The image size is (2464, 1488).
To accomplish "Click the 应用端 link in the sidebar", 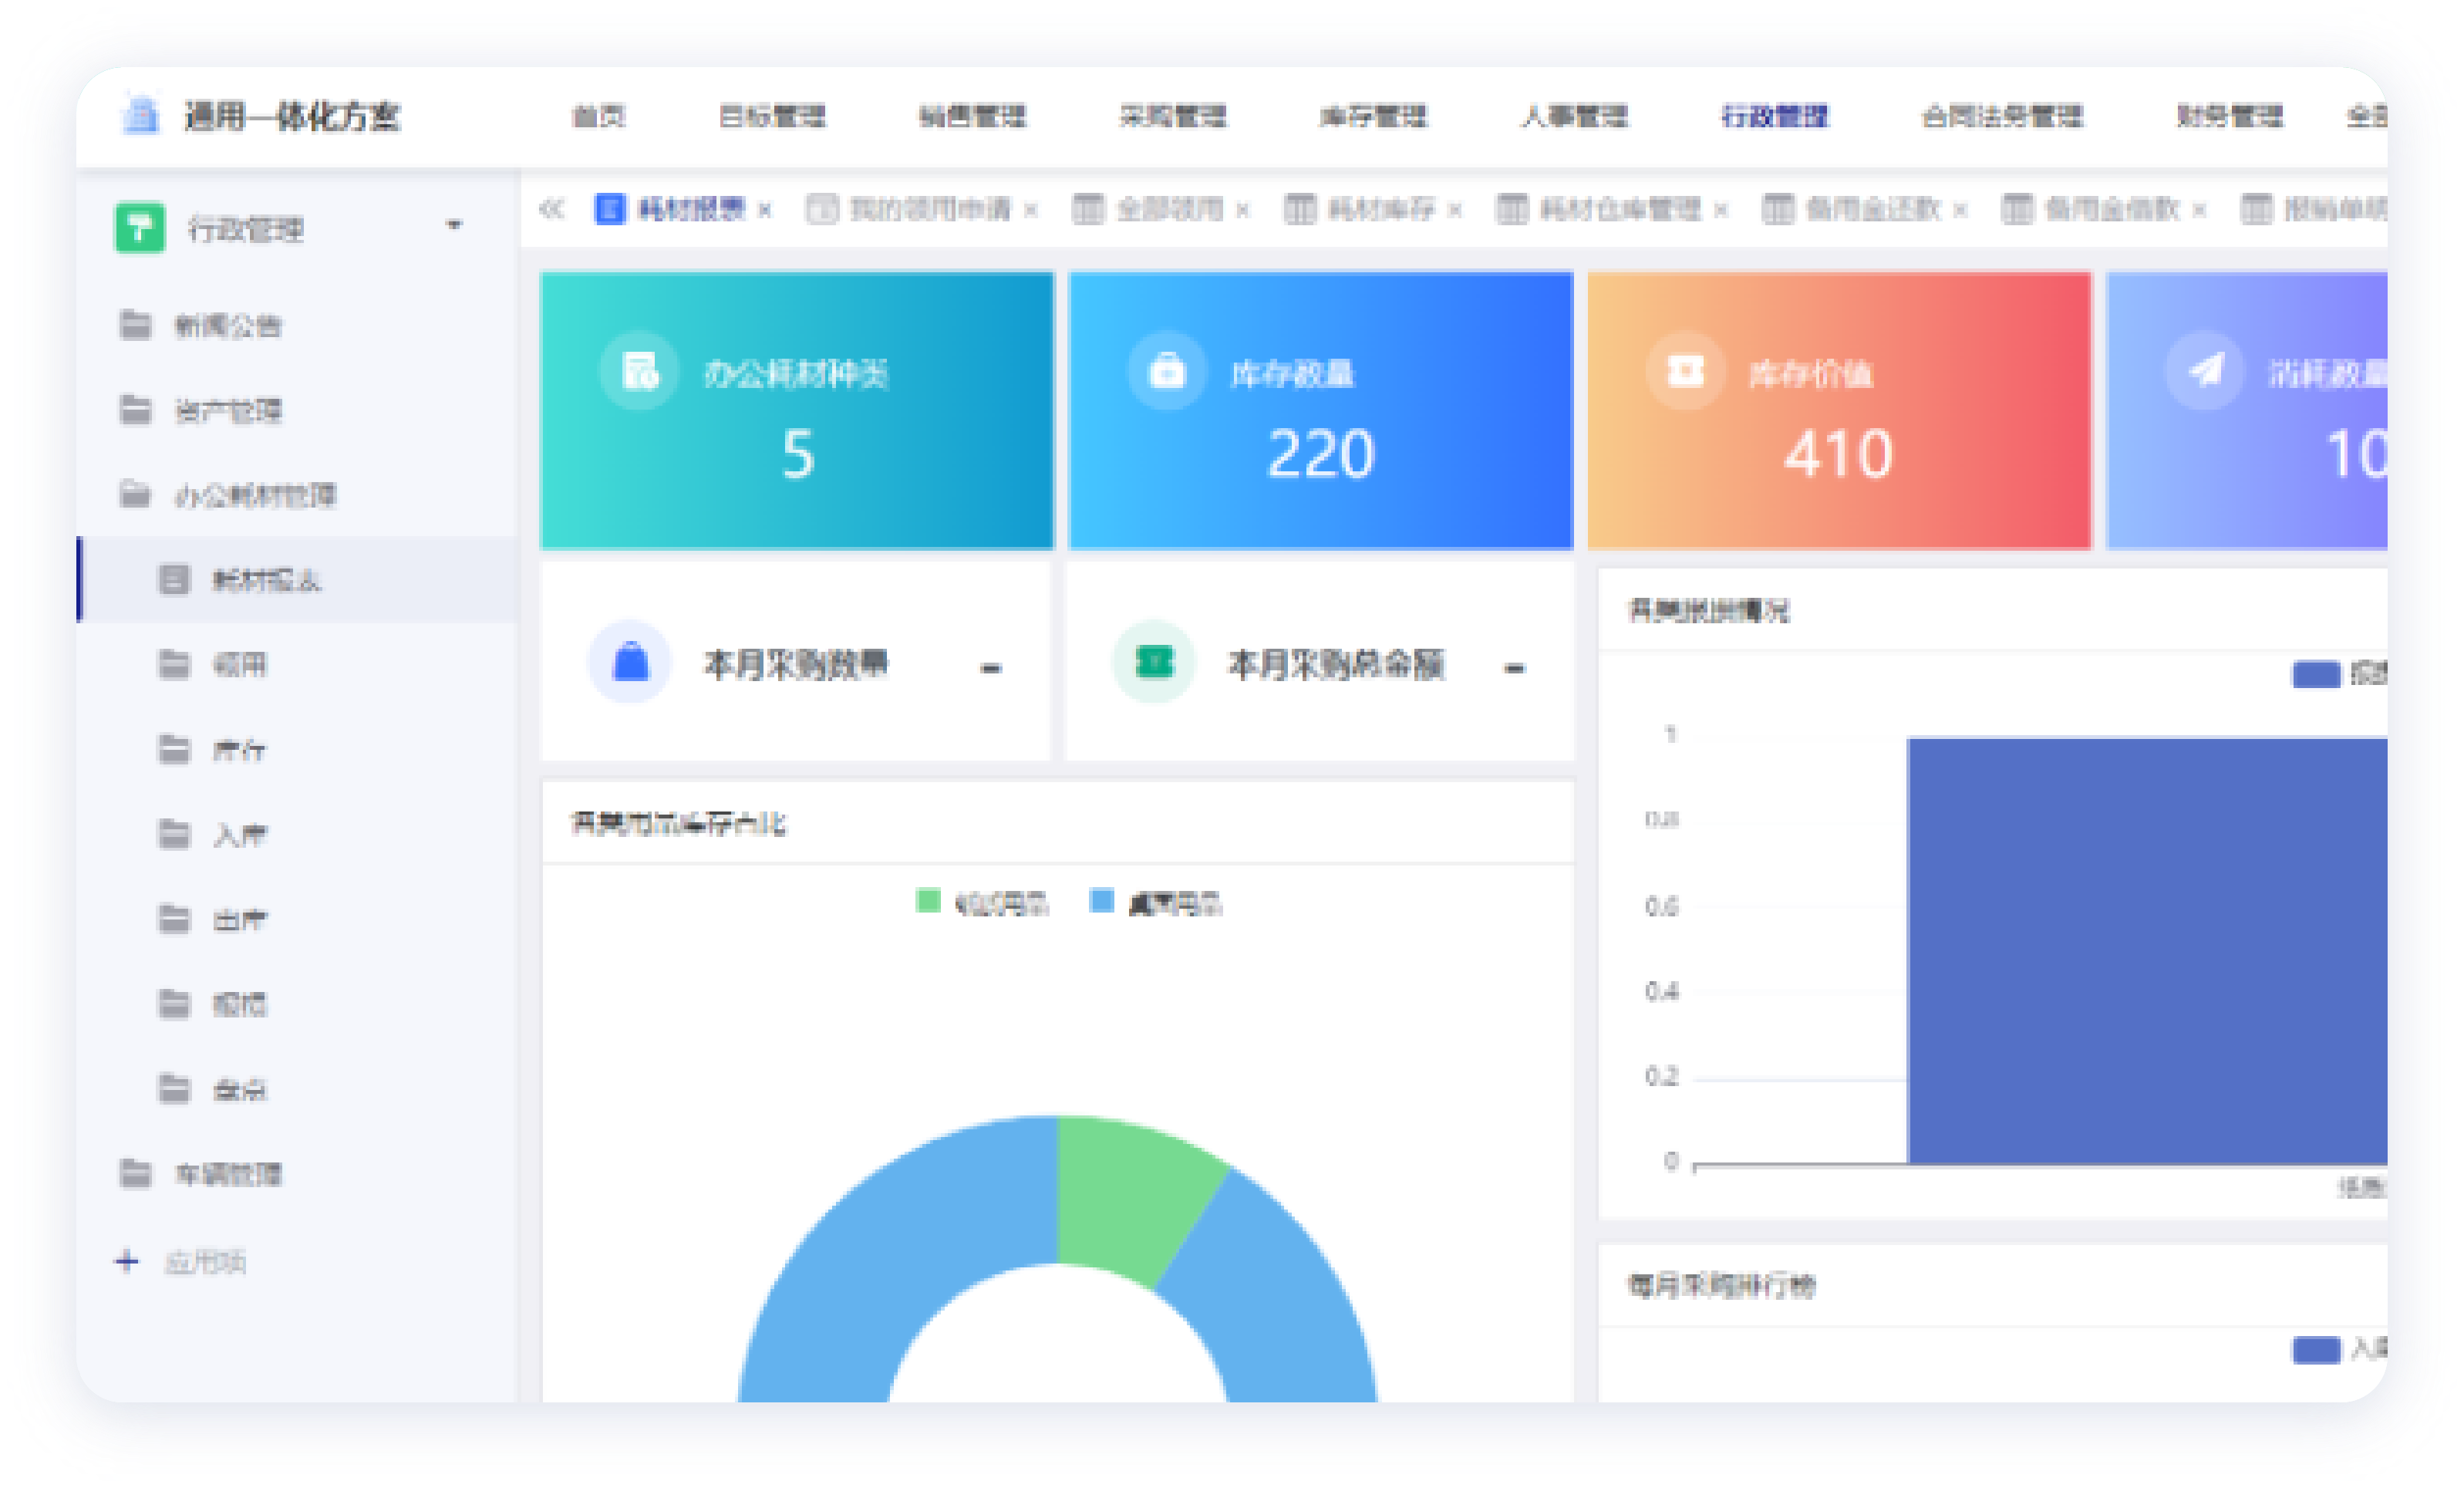I will coord(205,1262).
